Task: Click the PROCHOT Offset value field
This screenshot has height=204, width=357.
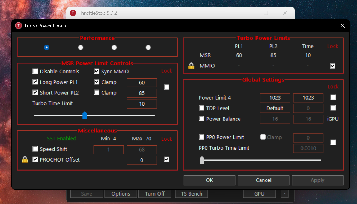Action: pos(142,160)
